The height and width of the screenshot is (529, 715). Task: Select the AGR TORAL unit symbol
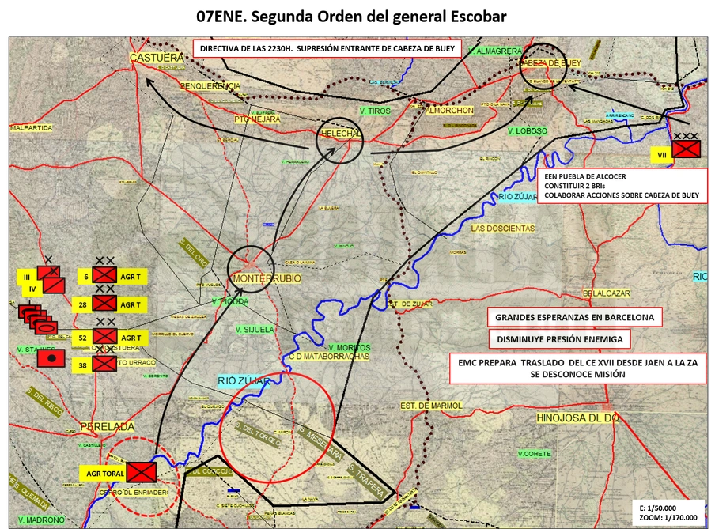click(142, 472)
